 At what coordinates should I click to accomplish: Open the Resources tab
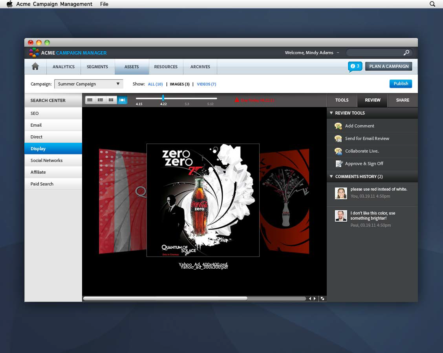[x=166, y=67]
